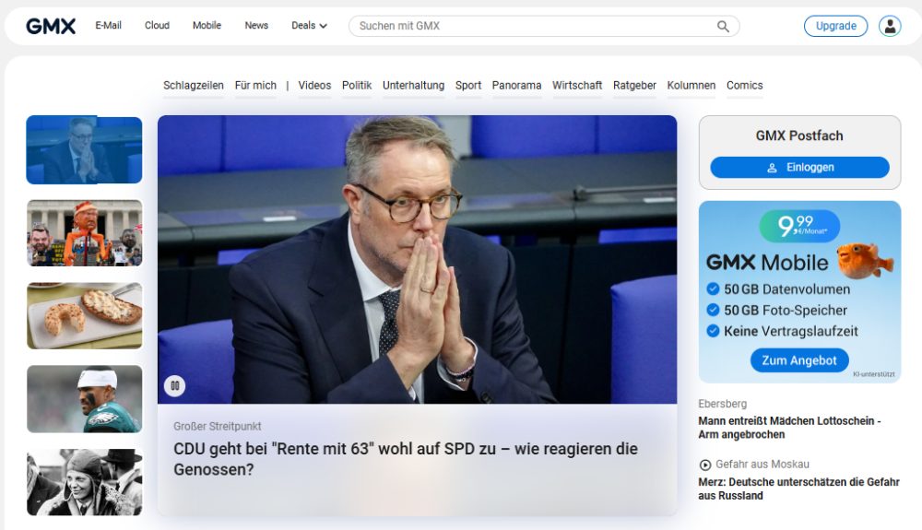The width and height of the screenshot is (922, 530).
Task: Click the play icon beside Gefahr aus Moskau
Action: (x=705, y=465)
